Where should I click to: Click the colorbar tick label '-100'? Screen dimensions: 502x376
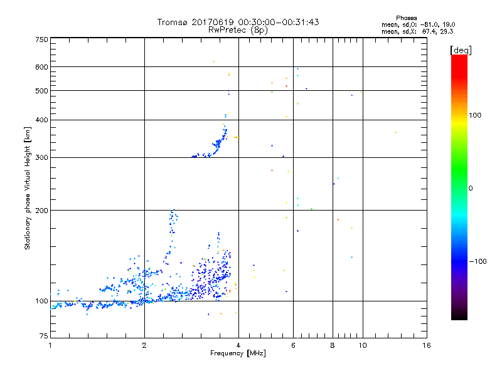pyautogui.click(x=478, y=261)
